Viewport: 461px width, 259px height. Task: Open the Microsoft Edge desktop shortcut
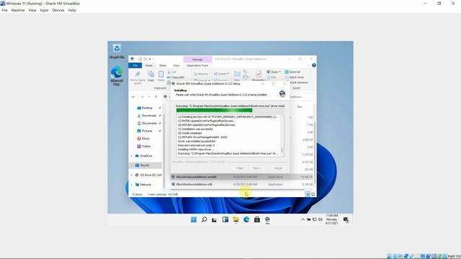click(117, 76)
